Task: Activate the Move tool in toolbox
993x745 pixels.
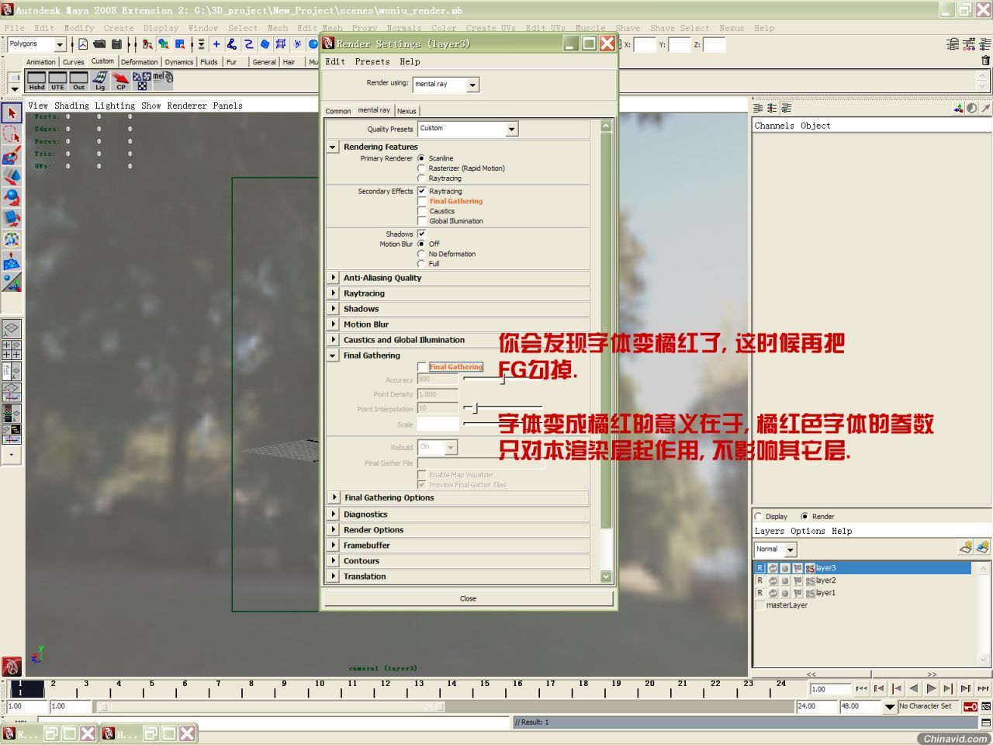Action: click(x=11, y=176)
